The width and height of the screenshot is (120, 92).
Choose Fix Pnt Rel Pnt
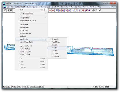coord(31,49)
